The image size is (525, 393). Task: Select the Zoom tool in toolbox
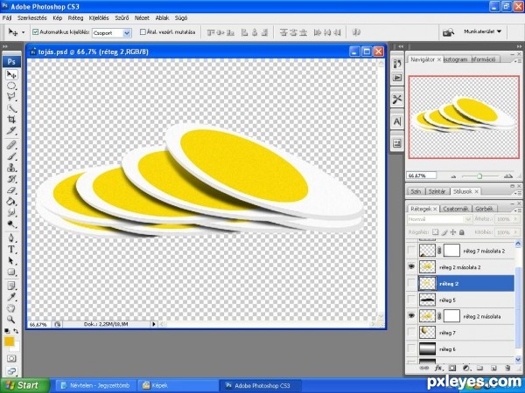(11, 320)
